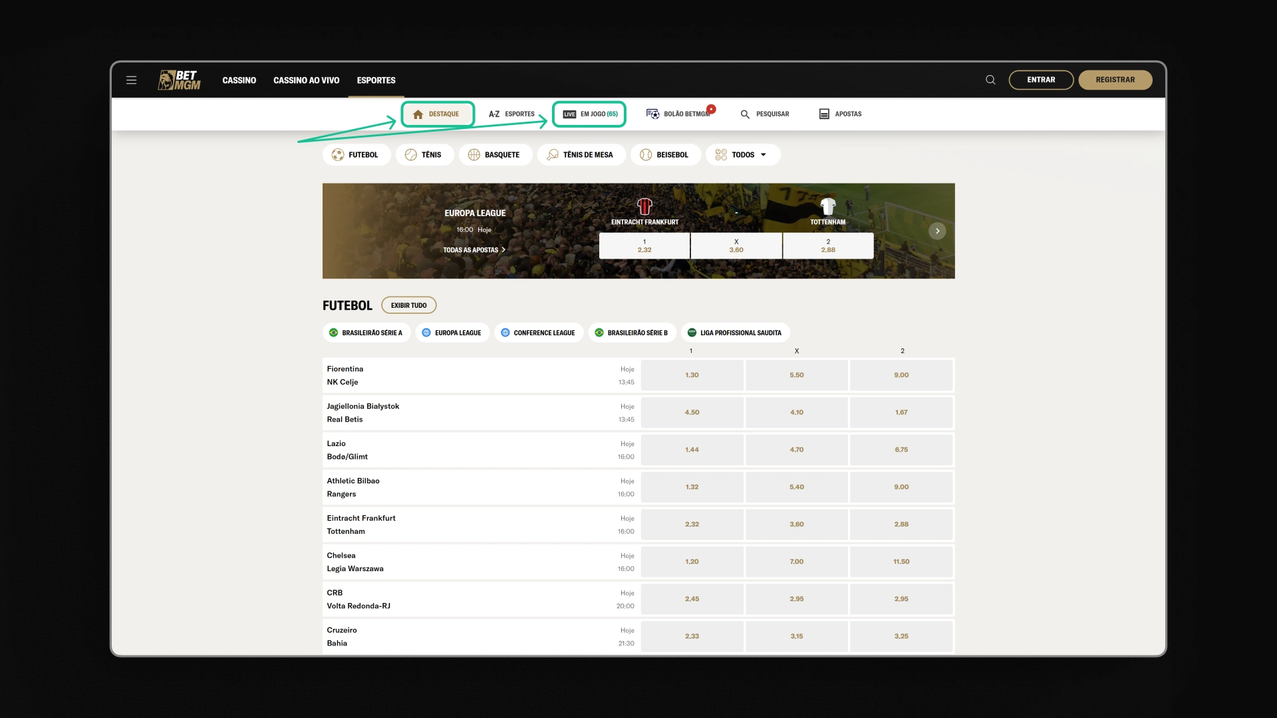1277x718 pixels.
Task: Click the Entrar button
Action: pos(1041,80)
